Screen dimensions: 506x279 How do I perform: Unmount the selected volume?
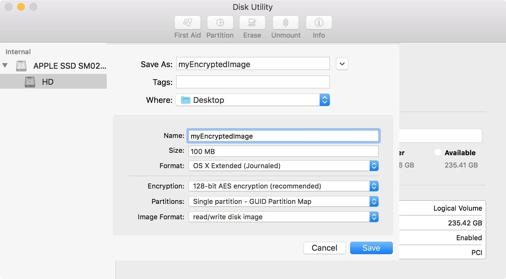coord(286,23)
